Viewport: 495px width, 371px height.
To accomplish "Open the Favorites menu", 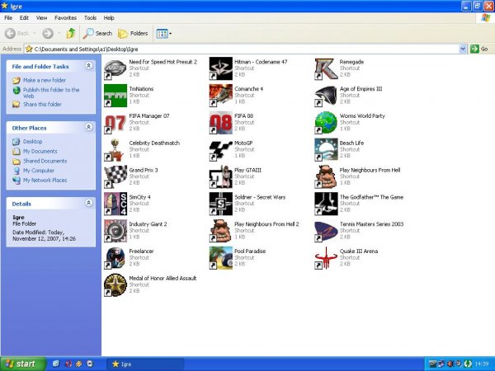I will pos(65,18).
